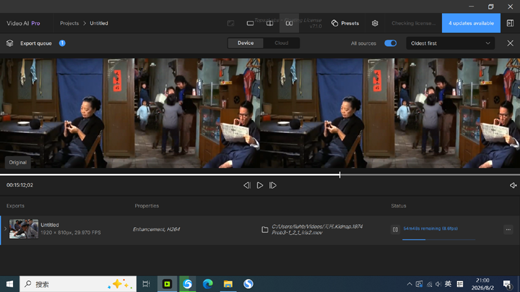Open File Explorer from taskbar
520x292 pixels.
click(x=228, y=284)
